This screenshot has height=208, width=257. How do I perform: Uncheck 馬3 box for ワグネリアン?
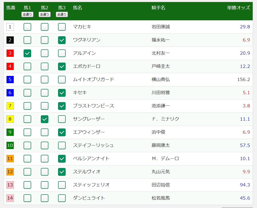point(62,40)
